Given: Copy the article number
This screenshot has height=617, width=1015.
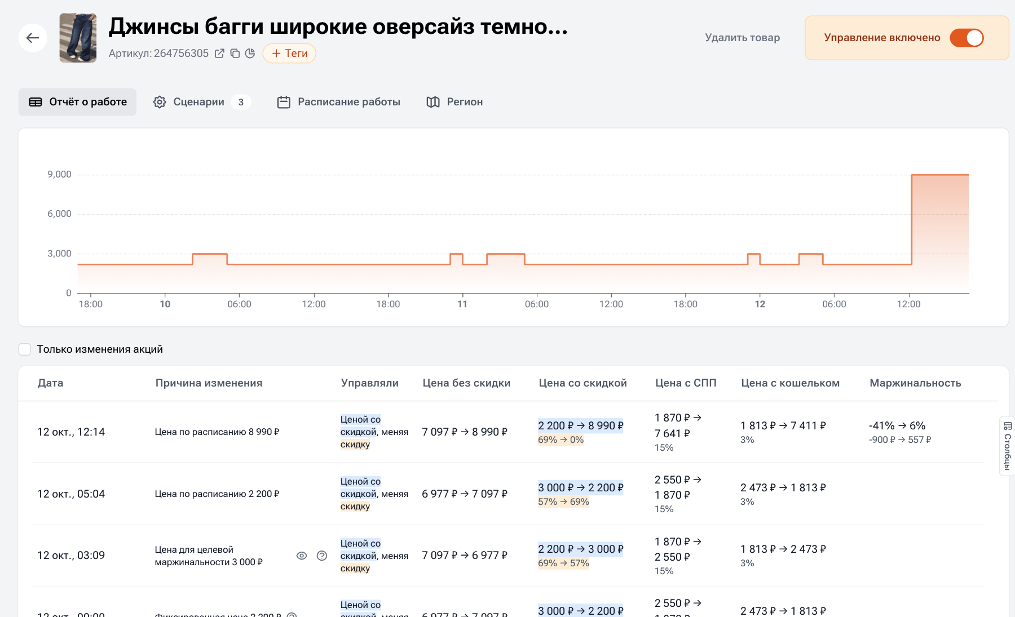Looking at the screenshot, I should (235, 54).
